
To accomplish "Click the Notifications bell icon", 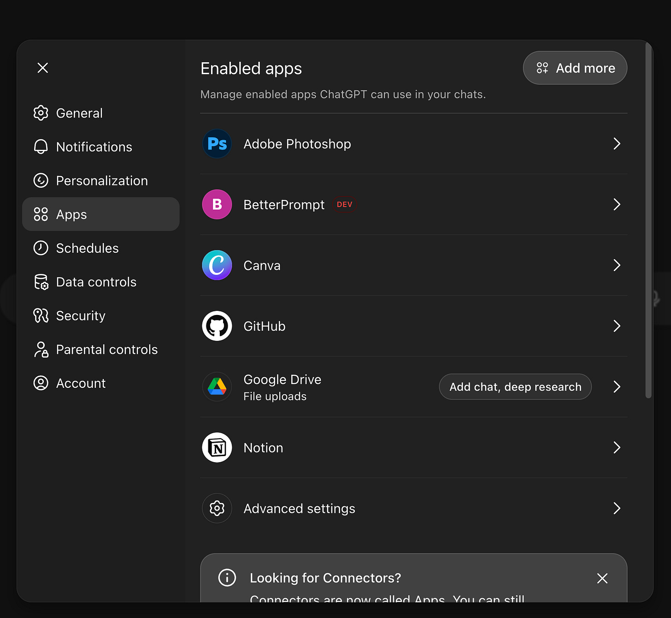I will coord(41,147).
